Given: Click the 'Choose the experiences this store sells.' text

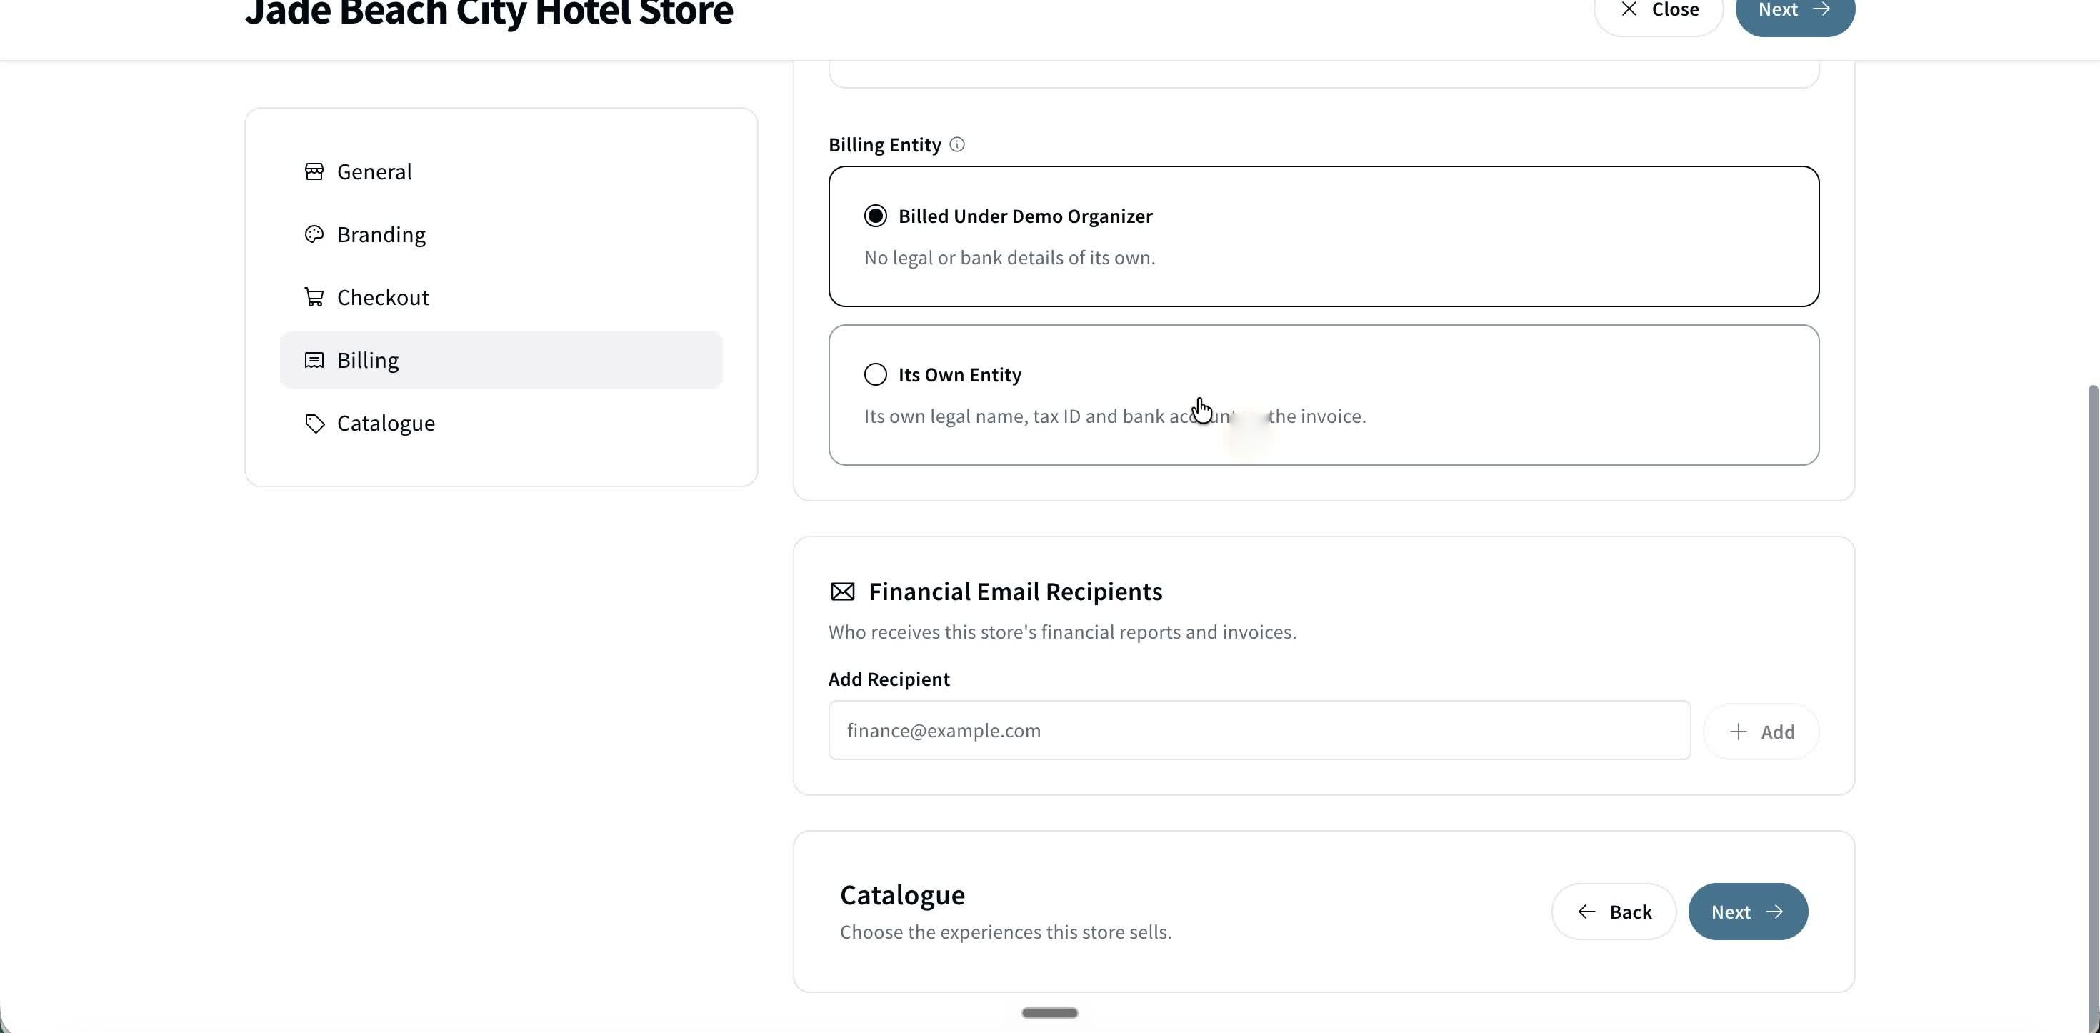Looking at the screenshot, I should point(1005,932).
